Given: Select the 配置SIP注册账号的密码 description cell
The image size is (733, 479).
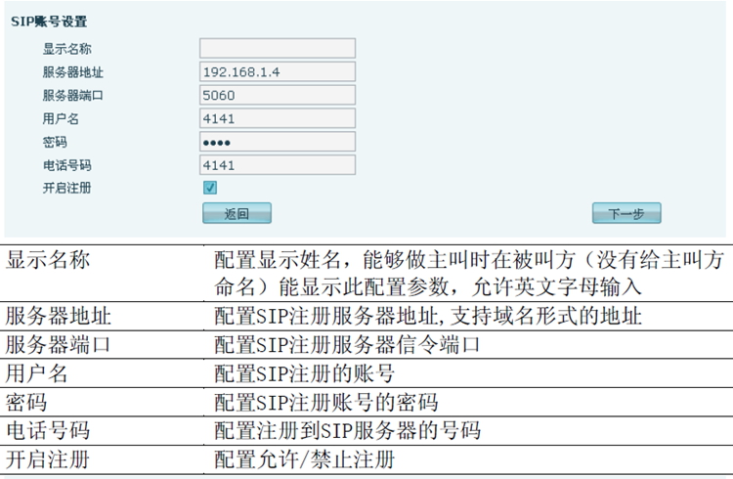Looking at the screenshot, I should click(x=325, y=402).
